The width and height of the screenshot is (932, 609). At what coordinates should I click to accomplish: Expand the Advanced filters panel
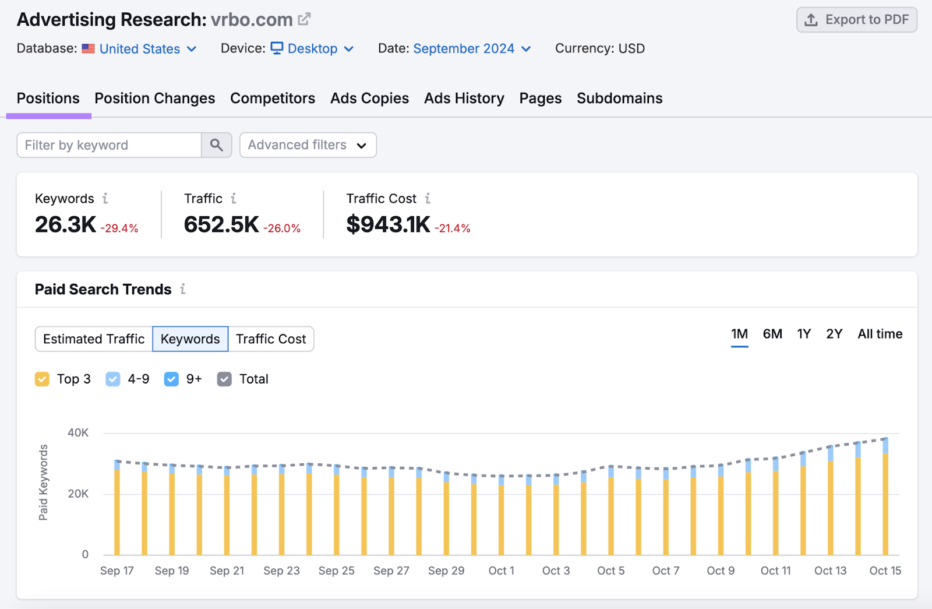[308, 145]
